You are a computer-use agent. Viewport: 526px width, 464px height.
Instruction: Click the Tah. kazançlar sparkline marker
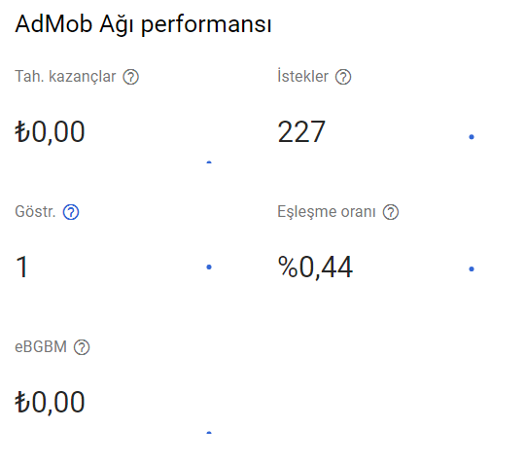click(x=209, y=162)
